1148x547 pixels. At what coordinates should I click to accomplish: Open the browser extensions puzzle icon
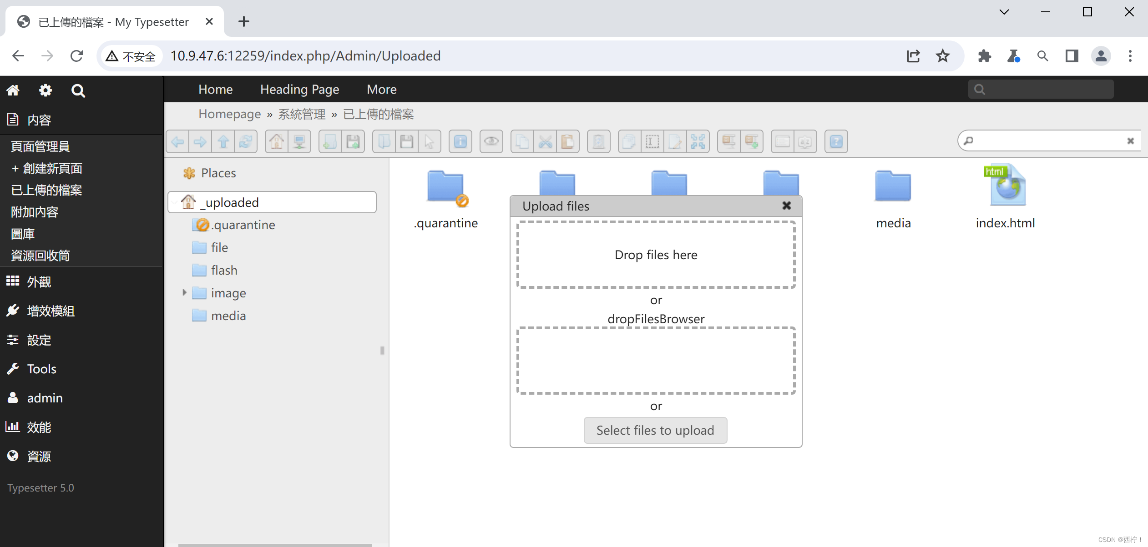point(984,56)
